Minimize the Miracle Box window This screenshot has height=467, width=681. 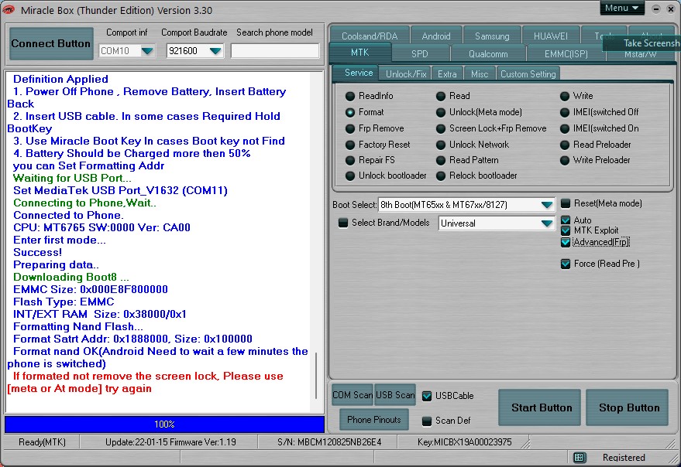pos(656,9)
